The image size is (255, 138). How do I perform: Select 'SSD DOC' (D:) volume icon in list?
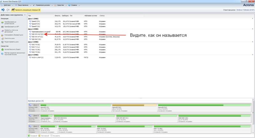click(x=30, y=39)
